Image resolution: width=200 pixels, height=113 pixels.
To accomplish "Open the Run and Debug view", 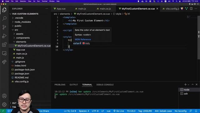I will [4, 36].
